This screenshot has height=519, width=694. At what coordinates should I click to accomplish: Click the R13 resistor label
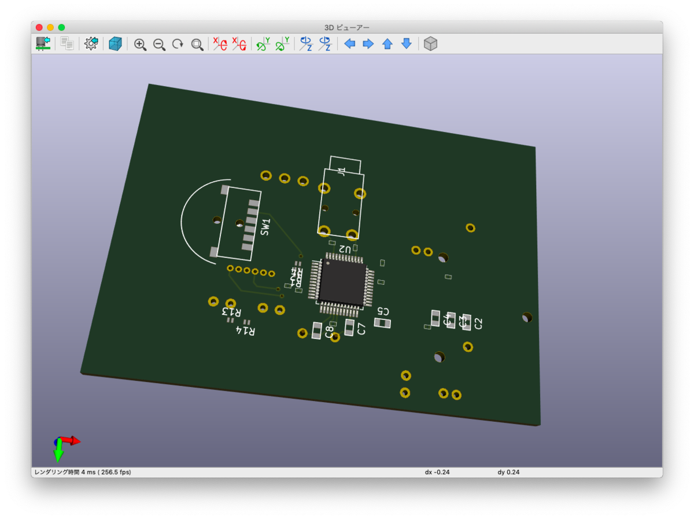(230, 311)
